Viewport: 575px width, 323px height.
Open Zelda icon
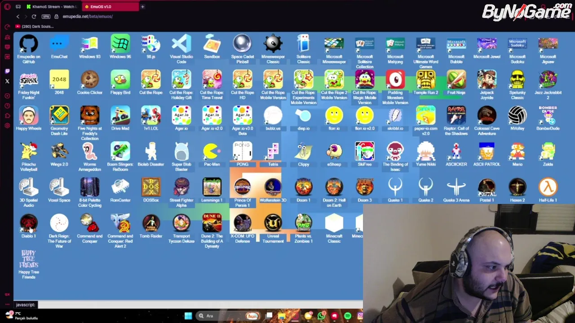(x=548, y=154)
